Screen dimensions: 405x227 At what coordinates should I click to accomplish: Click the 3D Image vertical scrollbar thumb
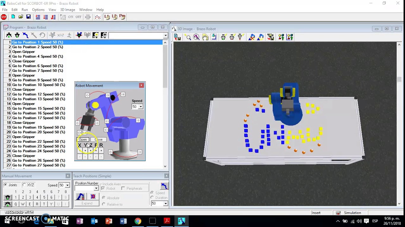(x=399, y=79)
